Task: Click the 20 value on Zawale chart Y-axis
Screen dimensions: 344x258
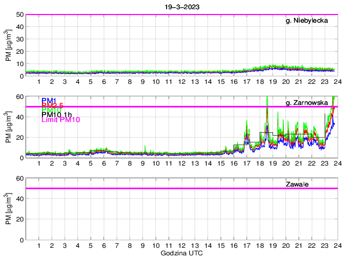Action: [x=19, y=219]
